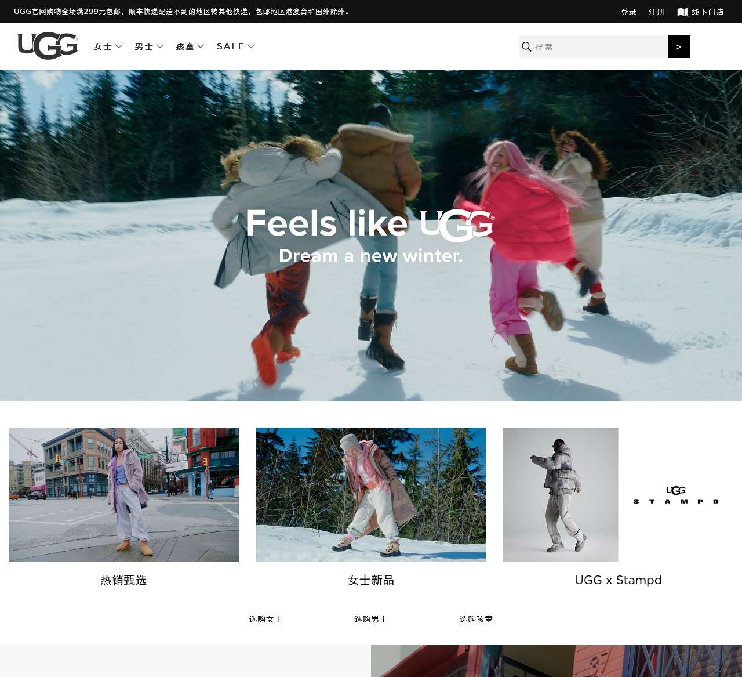The width and height of the screenshot is (742, 677).
Task: Click the 选购孩童 link
Action: pos(476,619)
